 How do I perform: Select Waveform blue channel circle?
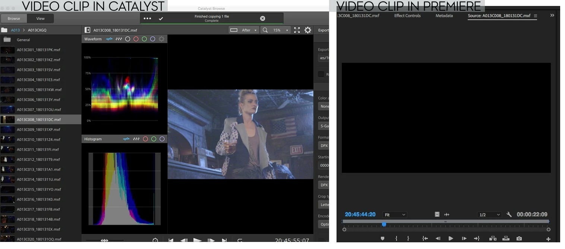pos(152,39)
